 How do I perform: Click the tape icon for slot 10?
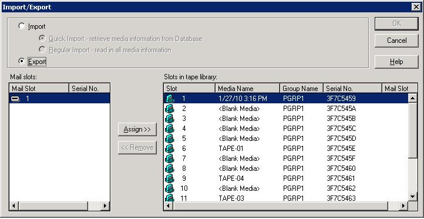click(x=170, y=188)
